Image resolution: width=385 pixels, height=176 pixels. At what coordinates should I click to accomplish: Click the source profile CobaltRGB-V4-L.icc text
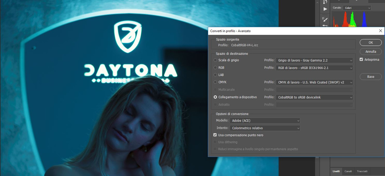[245, 45]
